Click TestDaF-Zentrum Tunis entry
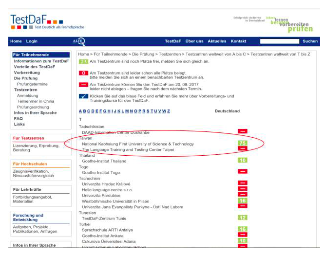325x256 pixels. [104, 219]
